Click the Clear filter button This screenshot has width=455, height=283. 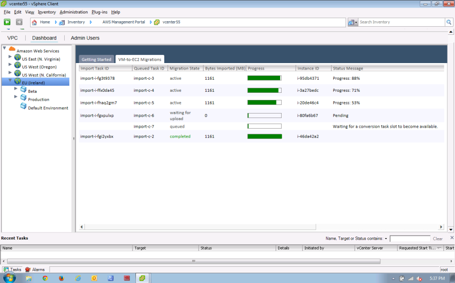[437, 239]
